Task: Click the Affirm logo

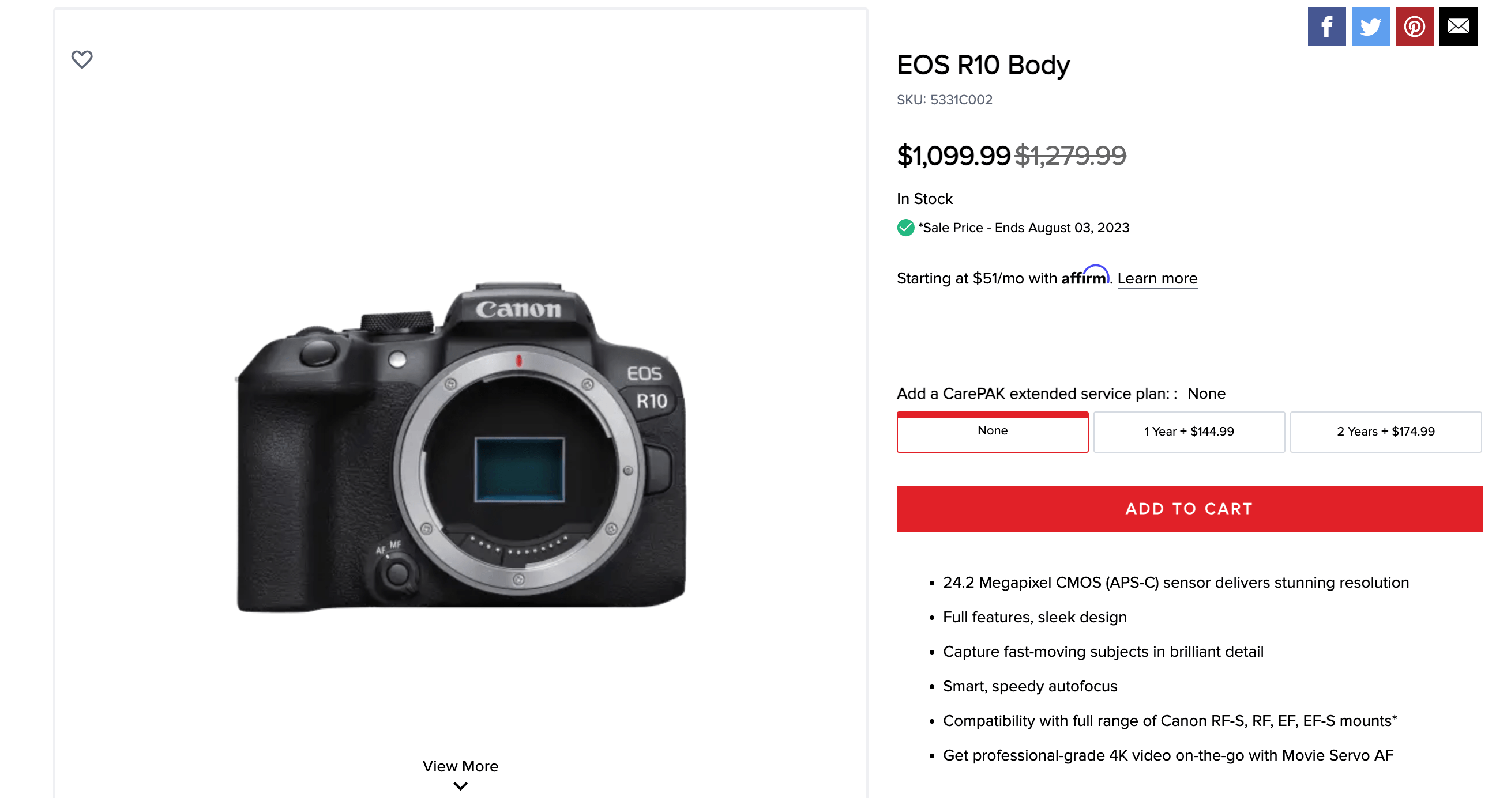Action: coord(1085,277)
